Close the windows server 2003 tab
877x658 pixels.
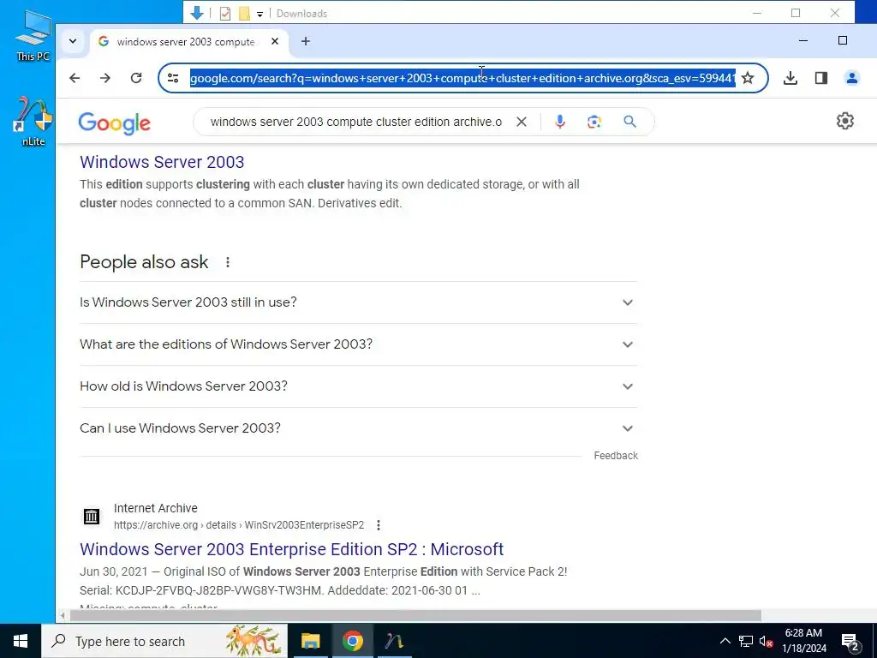pos(275,41)
